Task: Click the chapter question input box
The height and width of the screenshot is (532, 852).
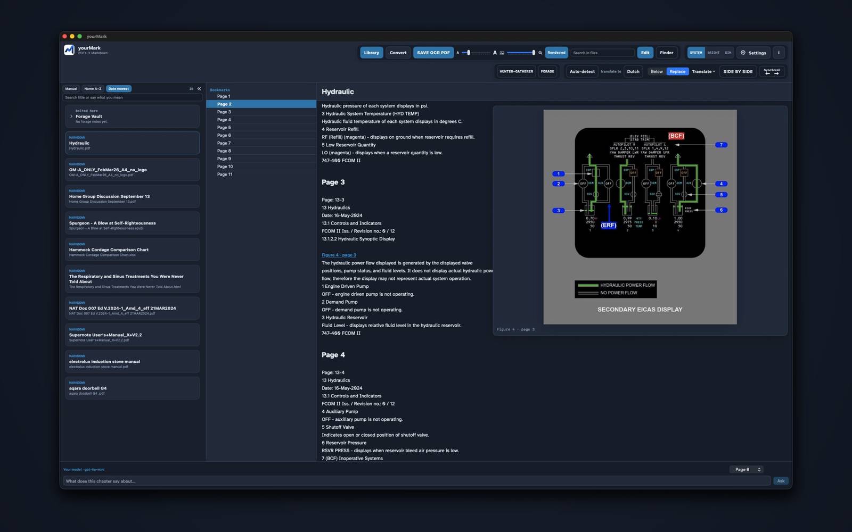Action: [417, 481]
